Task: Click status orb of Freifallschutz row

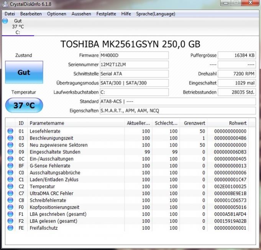Action: click(x=10, y=228)
